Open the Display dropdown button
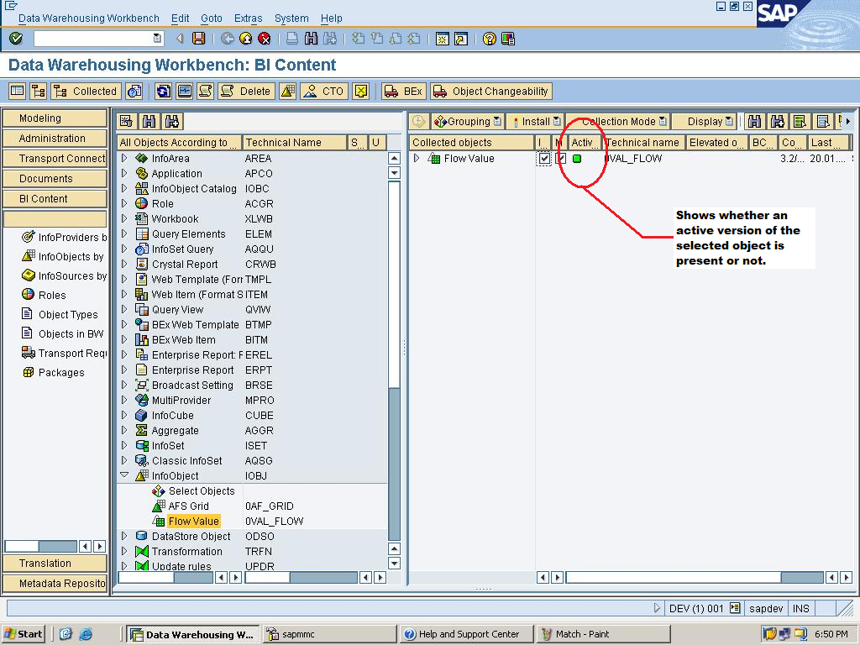 705,121
